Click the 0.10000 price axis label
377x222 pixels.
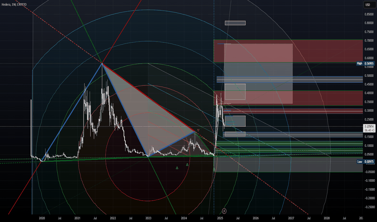pos(369,146)
